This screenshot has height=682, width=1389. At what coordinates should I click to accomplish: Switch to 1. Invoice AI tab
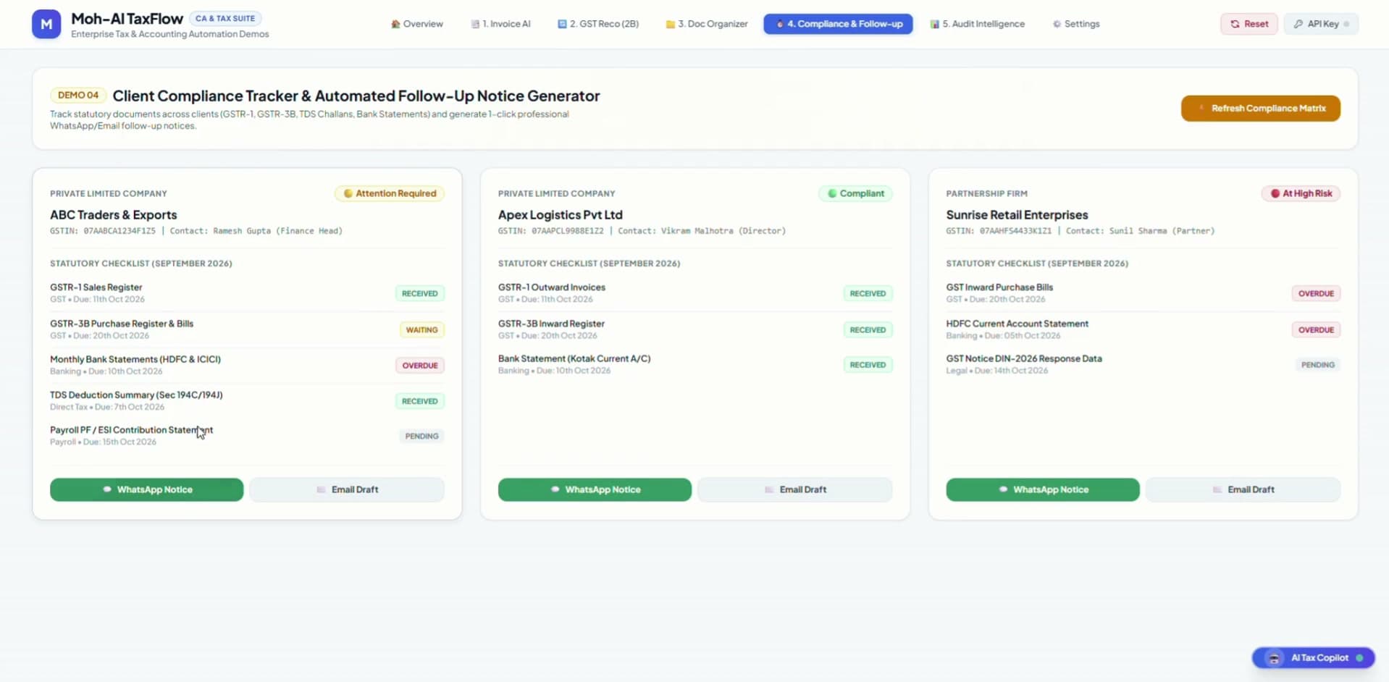pyautogui.click(x=501, y=24)
